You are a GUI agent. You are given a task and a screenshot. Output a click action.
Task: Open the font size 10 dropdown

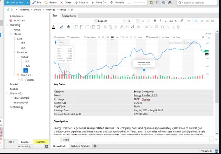[138, 21]
